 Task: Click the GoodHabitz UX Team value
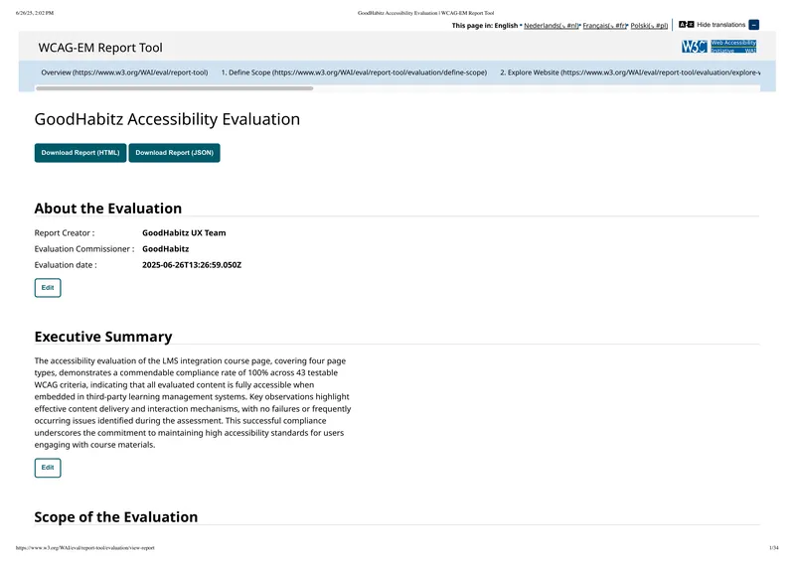(x=184, y=233)
